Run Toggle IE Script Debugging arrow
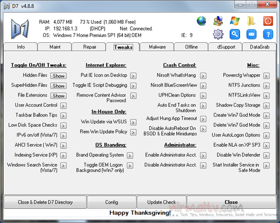The width and height of the screenshot is (280, 223). 133,86
